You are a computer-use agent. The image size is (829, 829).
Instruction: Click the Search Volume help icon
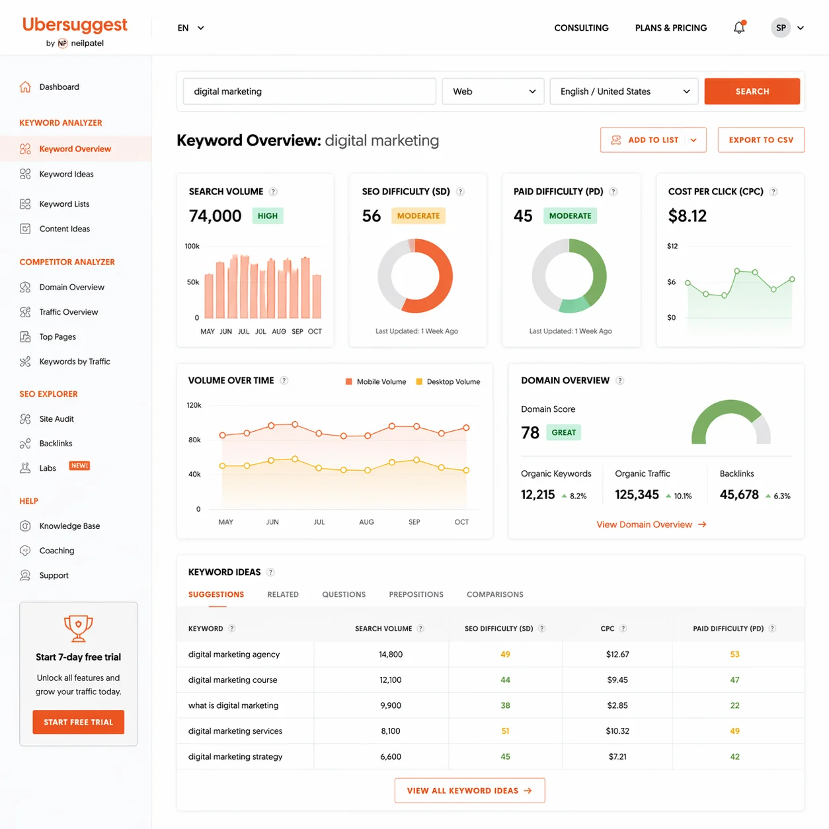273,192
